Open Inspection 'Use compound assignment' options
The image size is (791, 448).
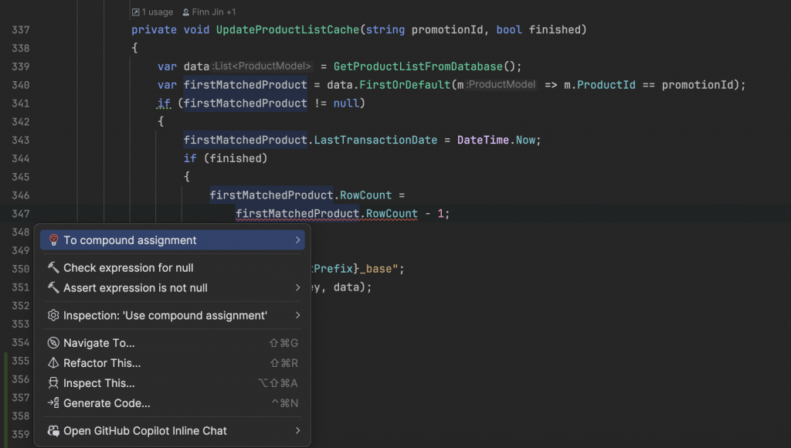(172, 315)
